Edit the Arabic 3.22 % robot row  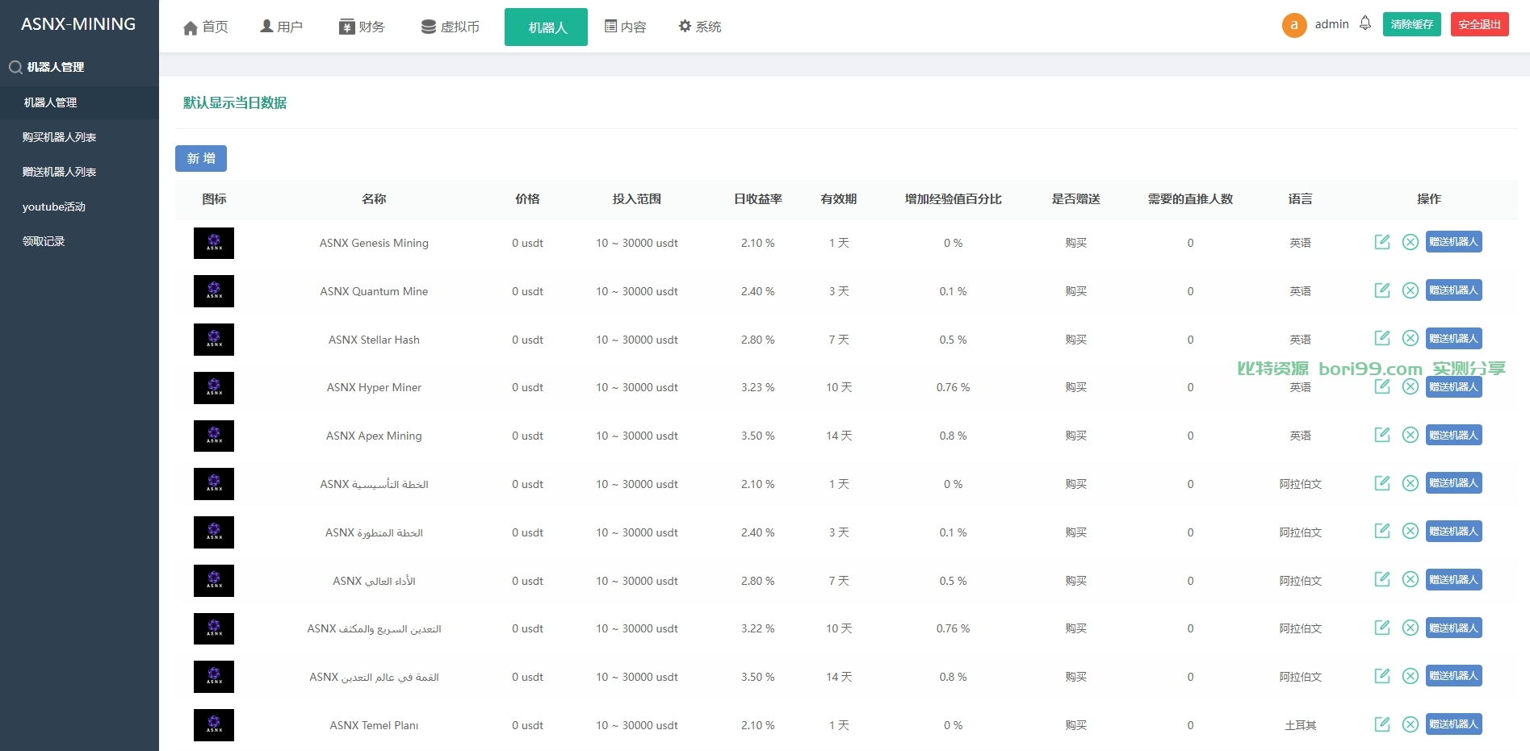[1382, 628]
